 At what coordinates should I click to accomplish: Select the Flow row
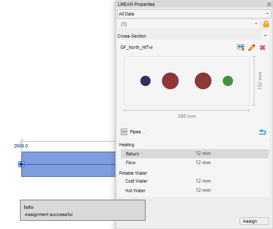[x=194, y=163]
